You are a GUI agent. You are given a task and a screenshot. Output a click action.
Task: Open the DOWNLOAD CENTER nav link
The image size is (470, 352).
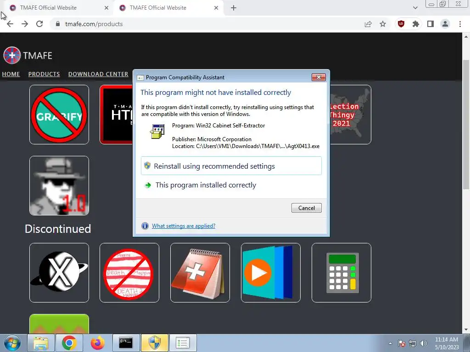coord(98,74)
